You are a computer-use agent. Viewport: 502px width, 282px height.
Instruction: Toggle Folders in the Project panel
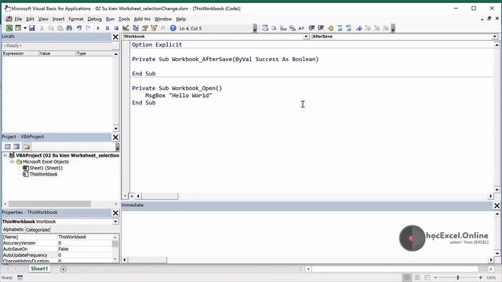27,146
